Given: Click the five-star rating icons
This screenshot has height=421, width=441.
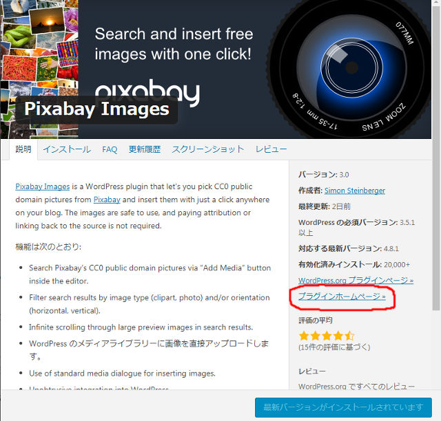Looking at the screenshot, I should click(326, 336).
